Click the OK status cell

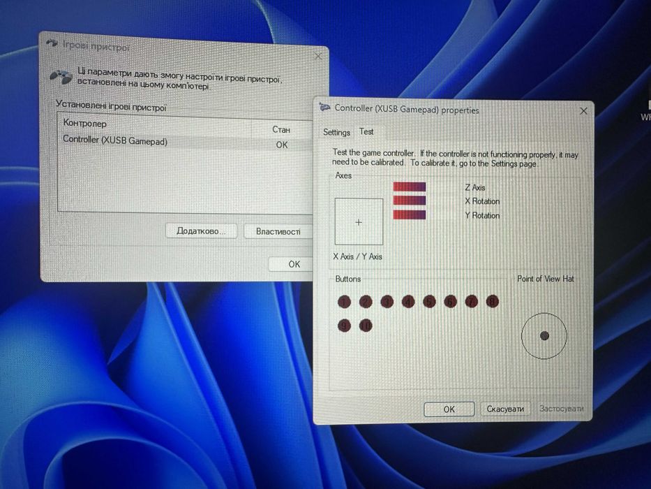click(x=281, y=145)
